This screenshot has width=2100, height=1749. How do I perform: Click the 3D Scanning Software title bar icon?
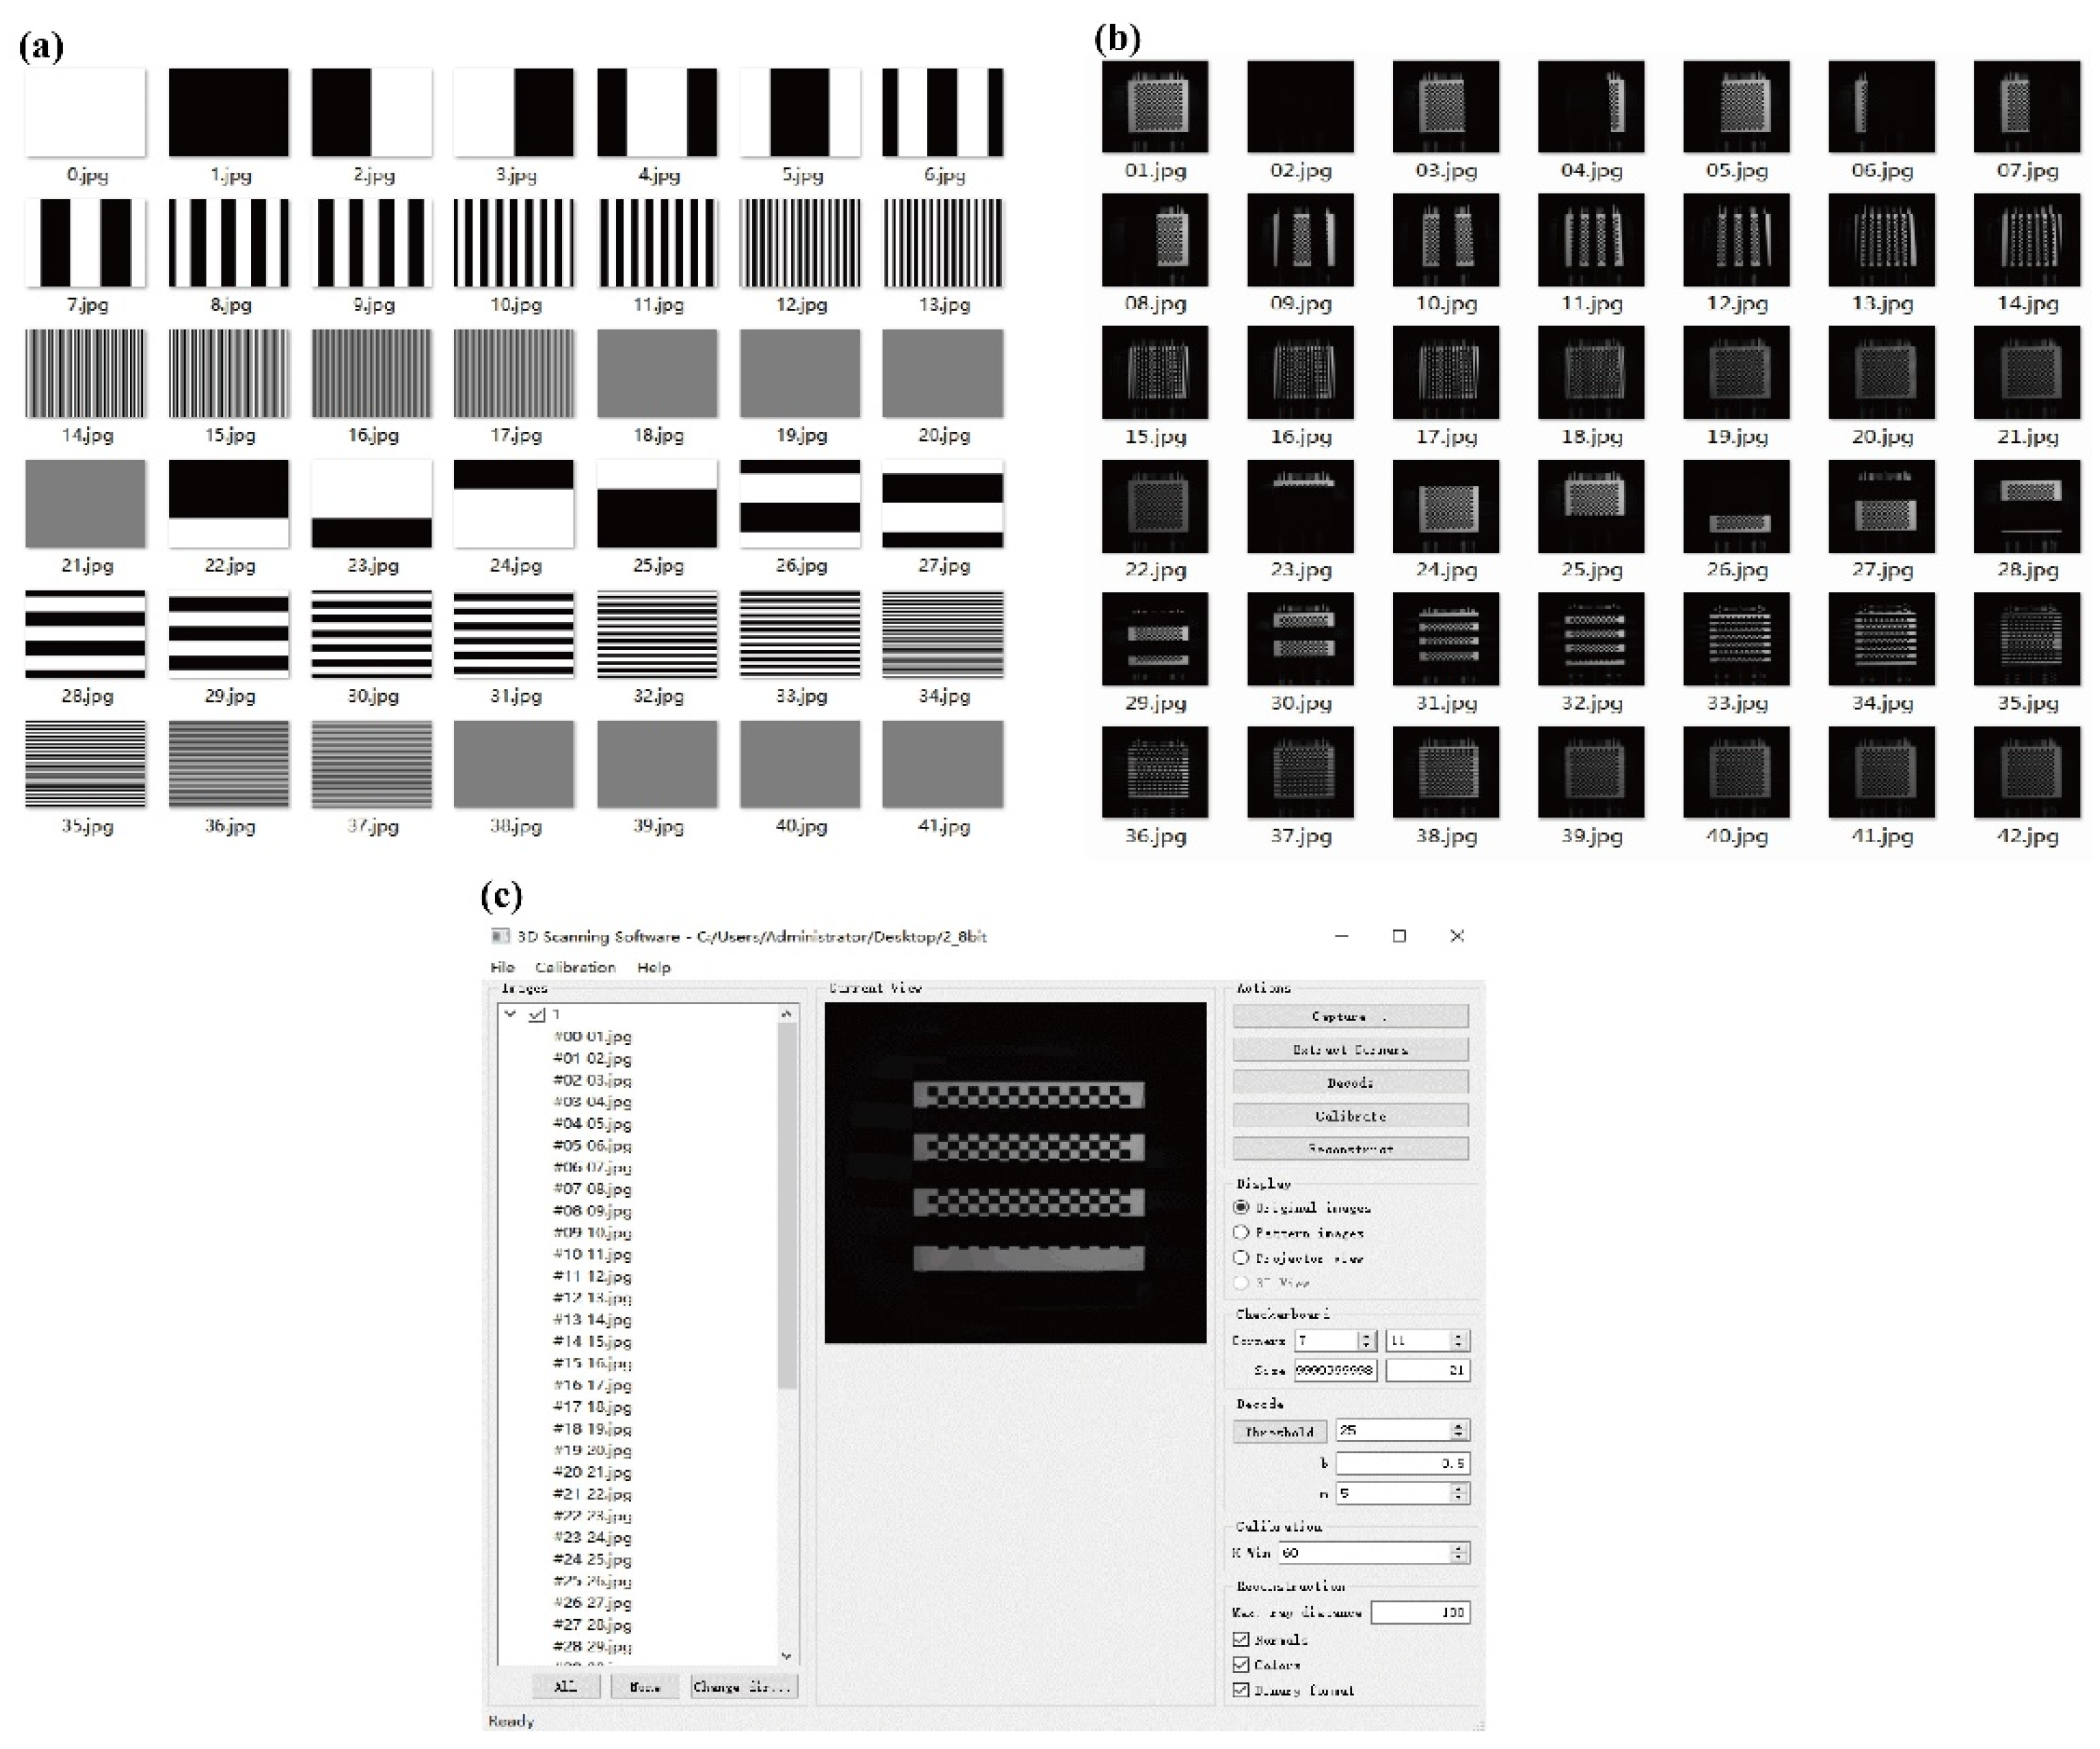tap(500, 936)
